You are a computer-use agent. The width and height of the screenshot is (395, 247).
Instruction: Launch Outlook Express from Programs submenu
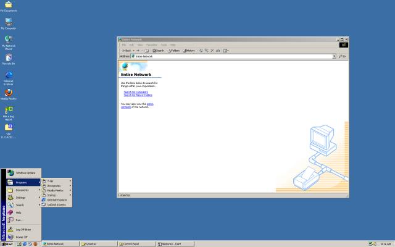pos(57,204)
